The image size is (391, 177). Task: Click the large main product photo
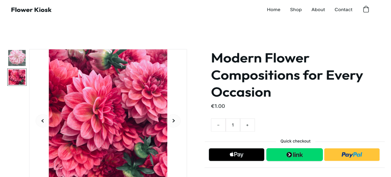(108, 114)
